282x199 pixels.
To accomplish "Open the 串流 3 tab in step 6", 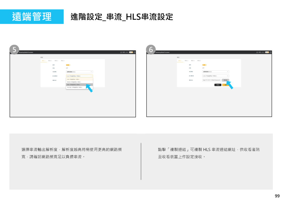I will coord(192,60).
